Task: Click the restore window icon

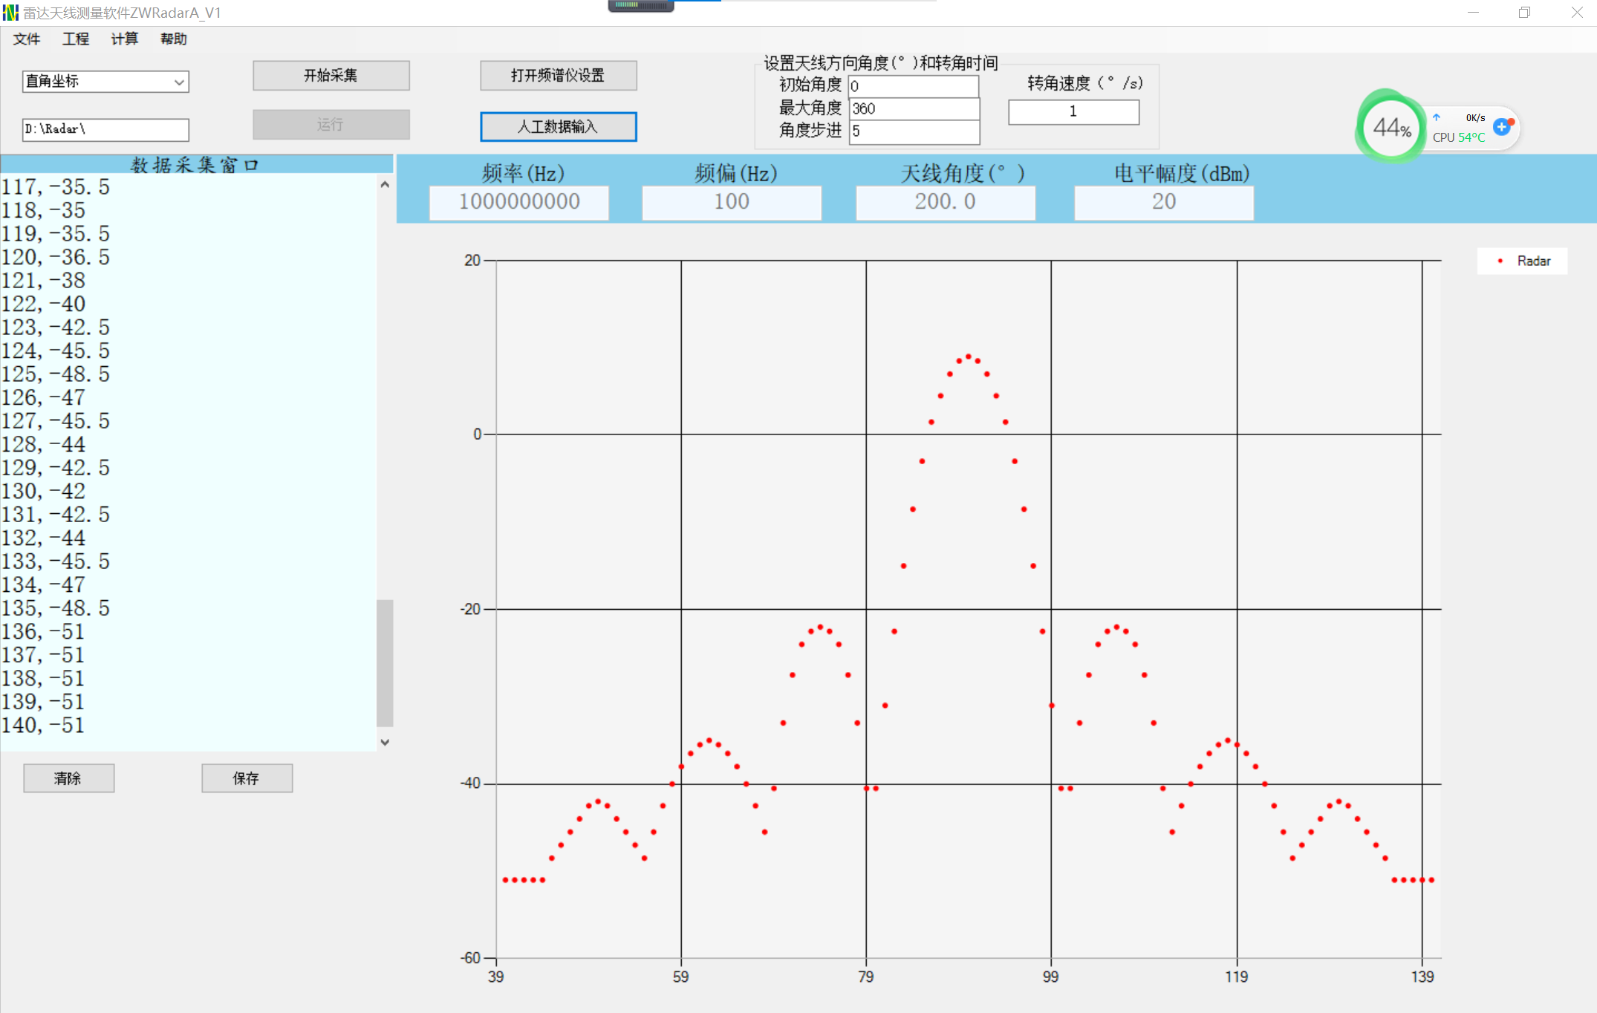Action: (1524, 13)
